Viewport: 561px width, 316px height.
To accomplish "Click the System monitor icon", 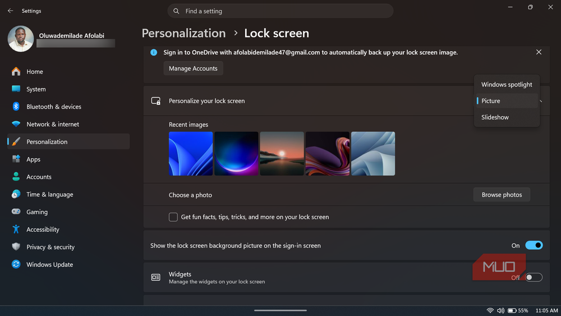I will (16, 89).
